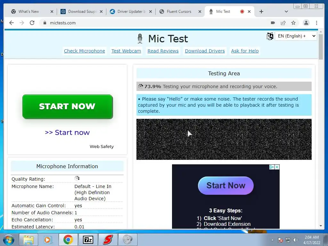Click the 73.9% testing progress bar
The width and height of the screenshot is (328, 246).
(x=224, y=86)
